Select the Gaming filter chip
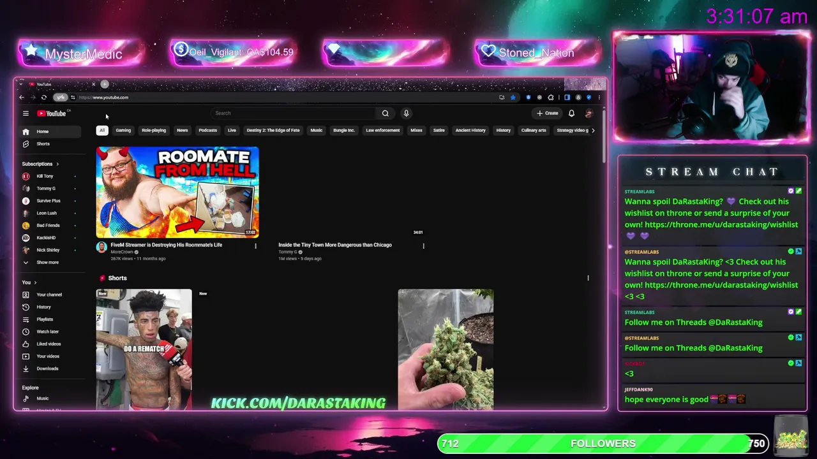Screen dimensions: 817x459 (123, 131)
